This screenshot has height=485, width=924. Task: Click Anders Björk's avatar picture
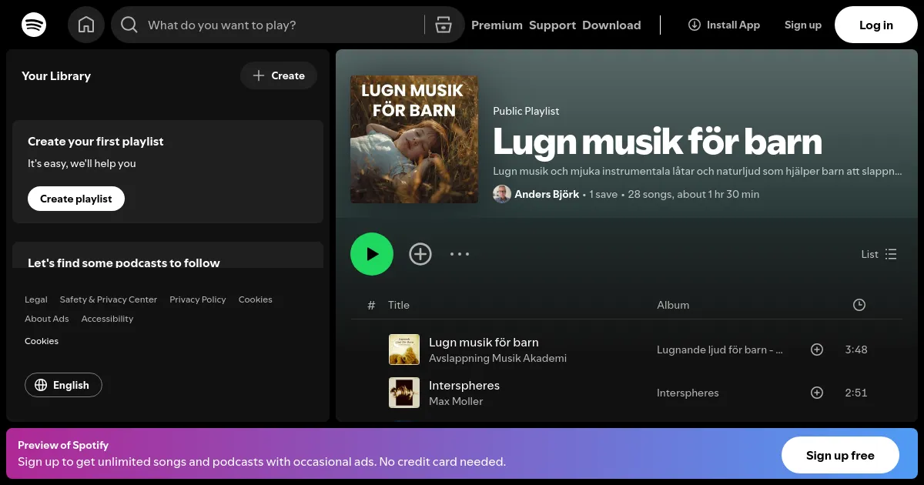[502, 194]
